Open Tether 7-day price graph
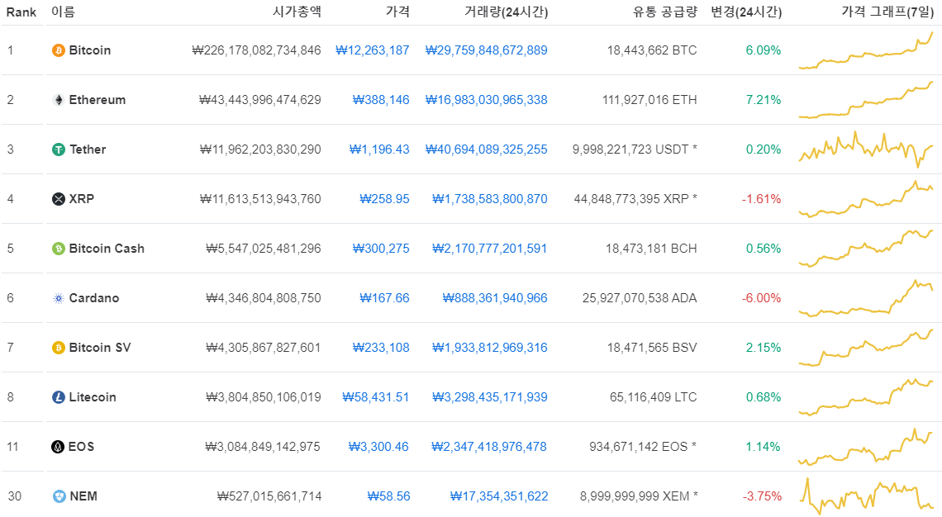942x517 pixels. coord(866,149)
